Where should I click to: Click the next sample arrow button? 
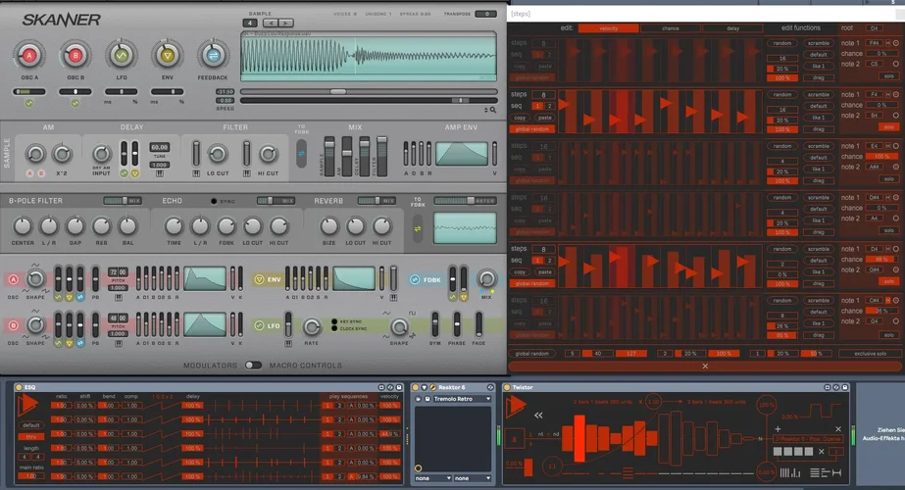286,23
